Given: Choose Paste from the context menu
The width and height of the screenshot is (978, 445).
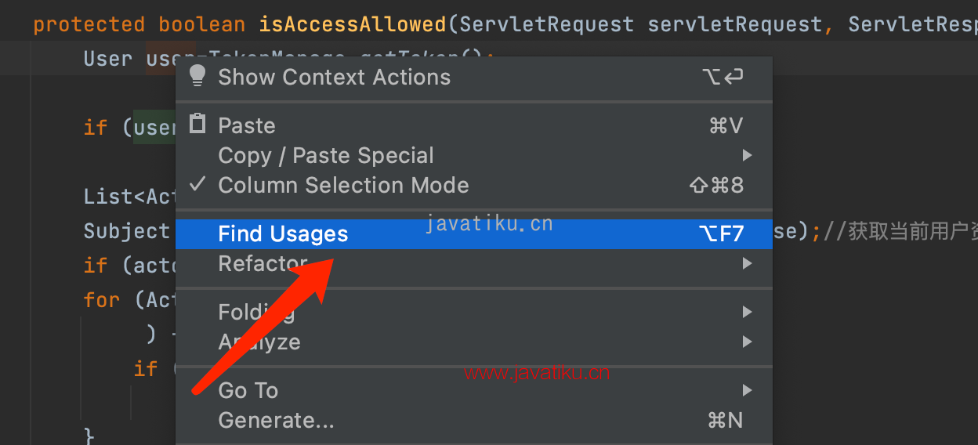Looking at the screenshot, I should pos(474,125).
